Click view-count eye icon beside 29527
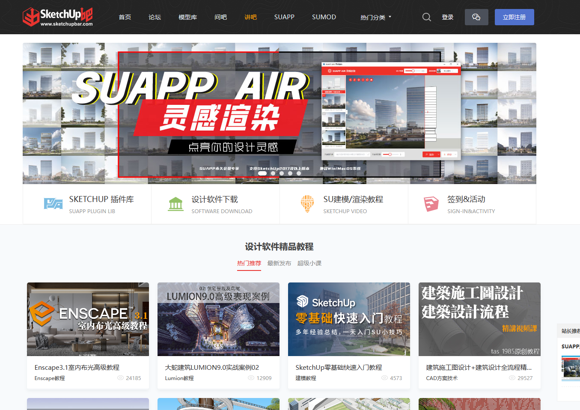Image resolution: width=580 pixels, height=410 pixels. 512,378
